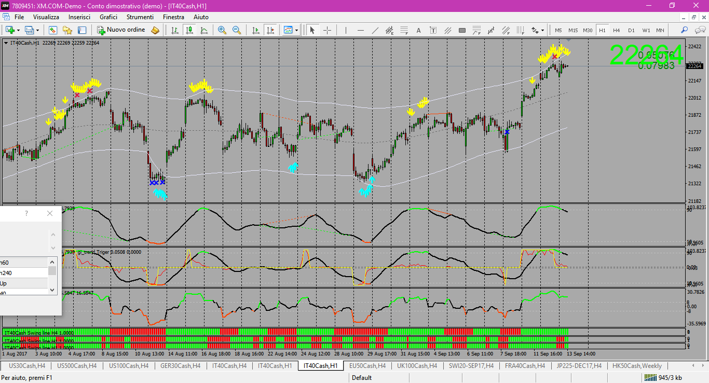The width and height of the screenshot is (709, 383).
Task: Toggle the Terminal window icon
Action: pyautogui.click(x=82, y=30)
